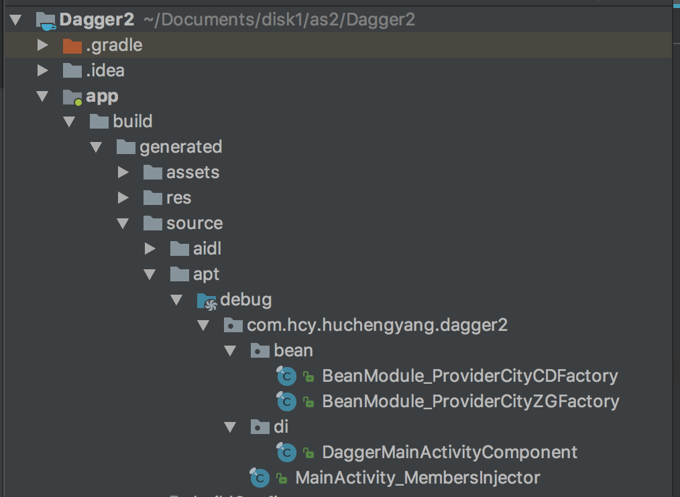This screenshot has width=680, height=497.
Task: Collapse the di package
Action: [230, 427]
